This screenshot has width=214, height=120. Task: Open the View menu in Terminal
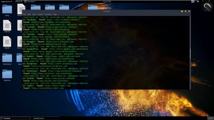coord(34,14)
